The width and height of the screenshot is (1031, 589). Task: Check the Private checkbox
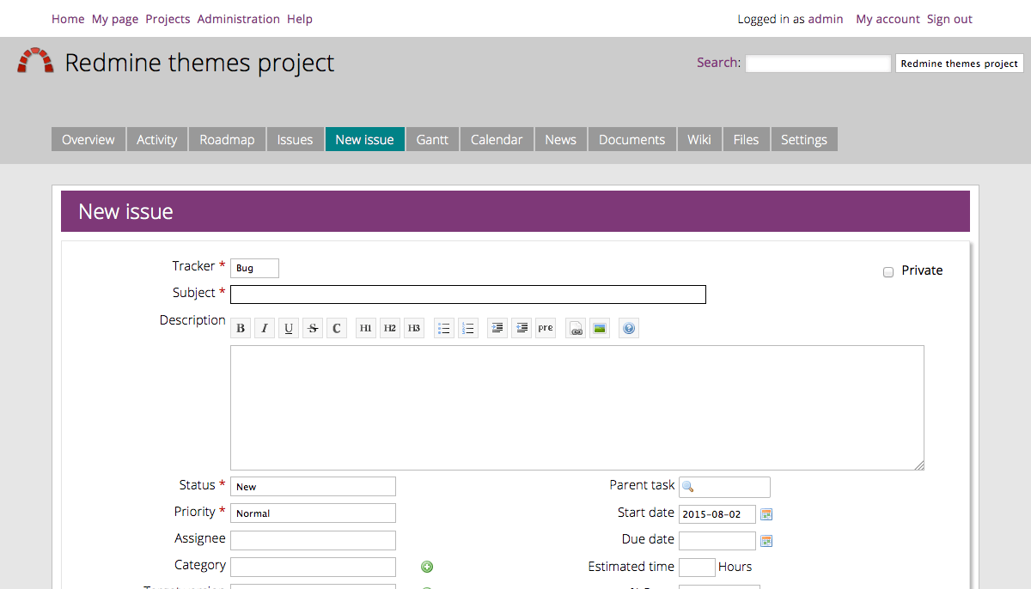888,272
